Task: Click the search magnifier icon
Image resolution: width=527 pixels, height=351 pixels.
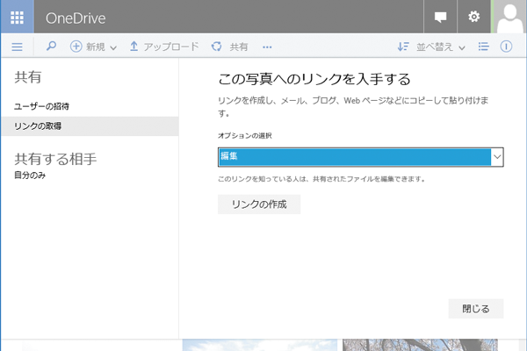Action: 51,46
